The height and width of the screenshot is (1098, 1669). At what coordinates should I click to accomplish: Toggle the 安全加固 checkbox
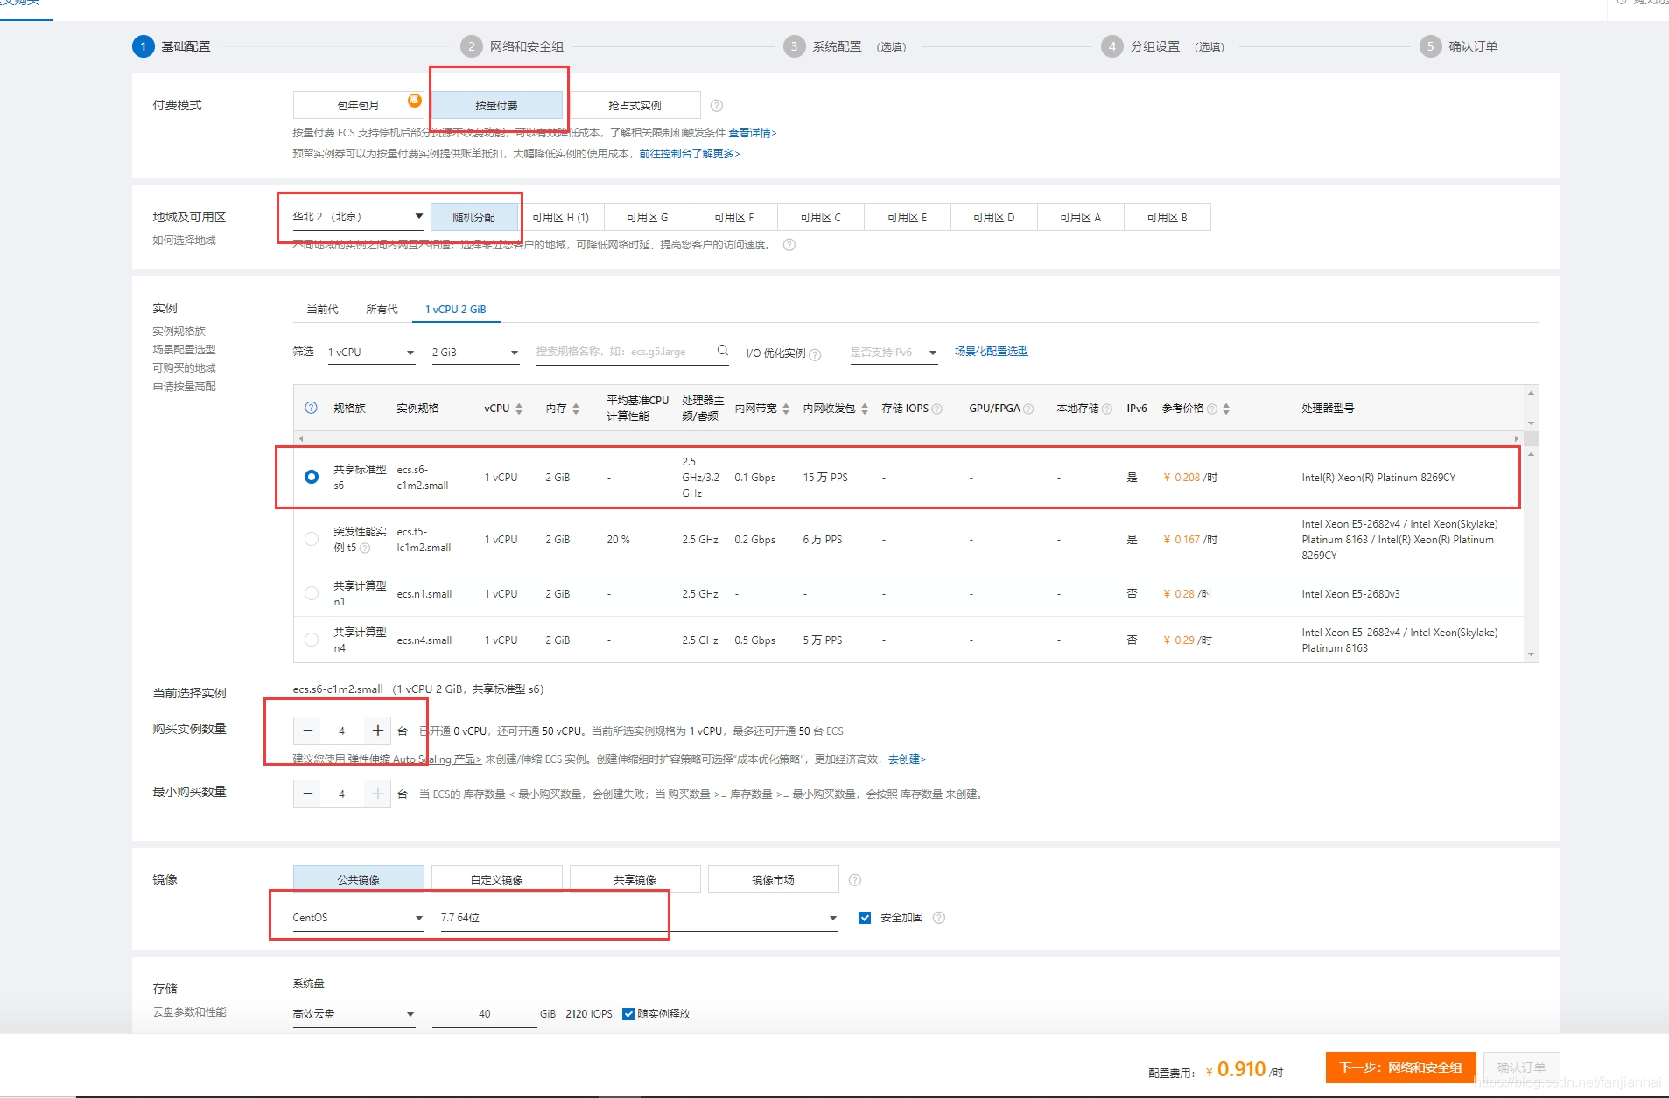[x=865, y=918]
